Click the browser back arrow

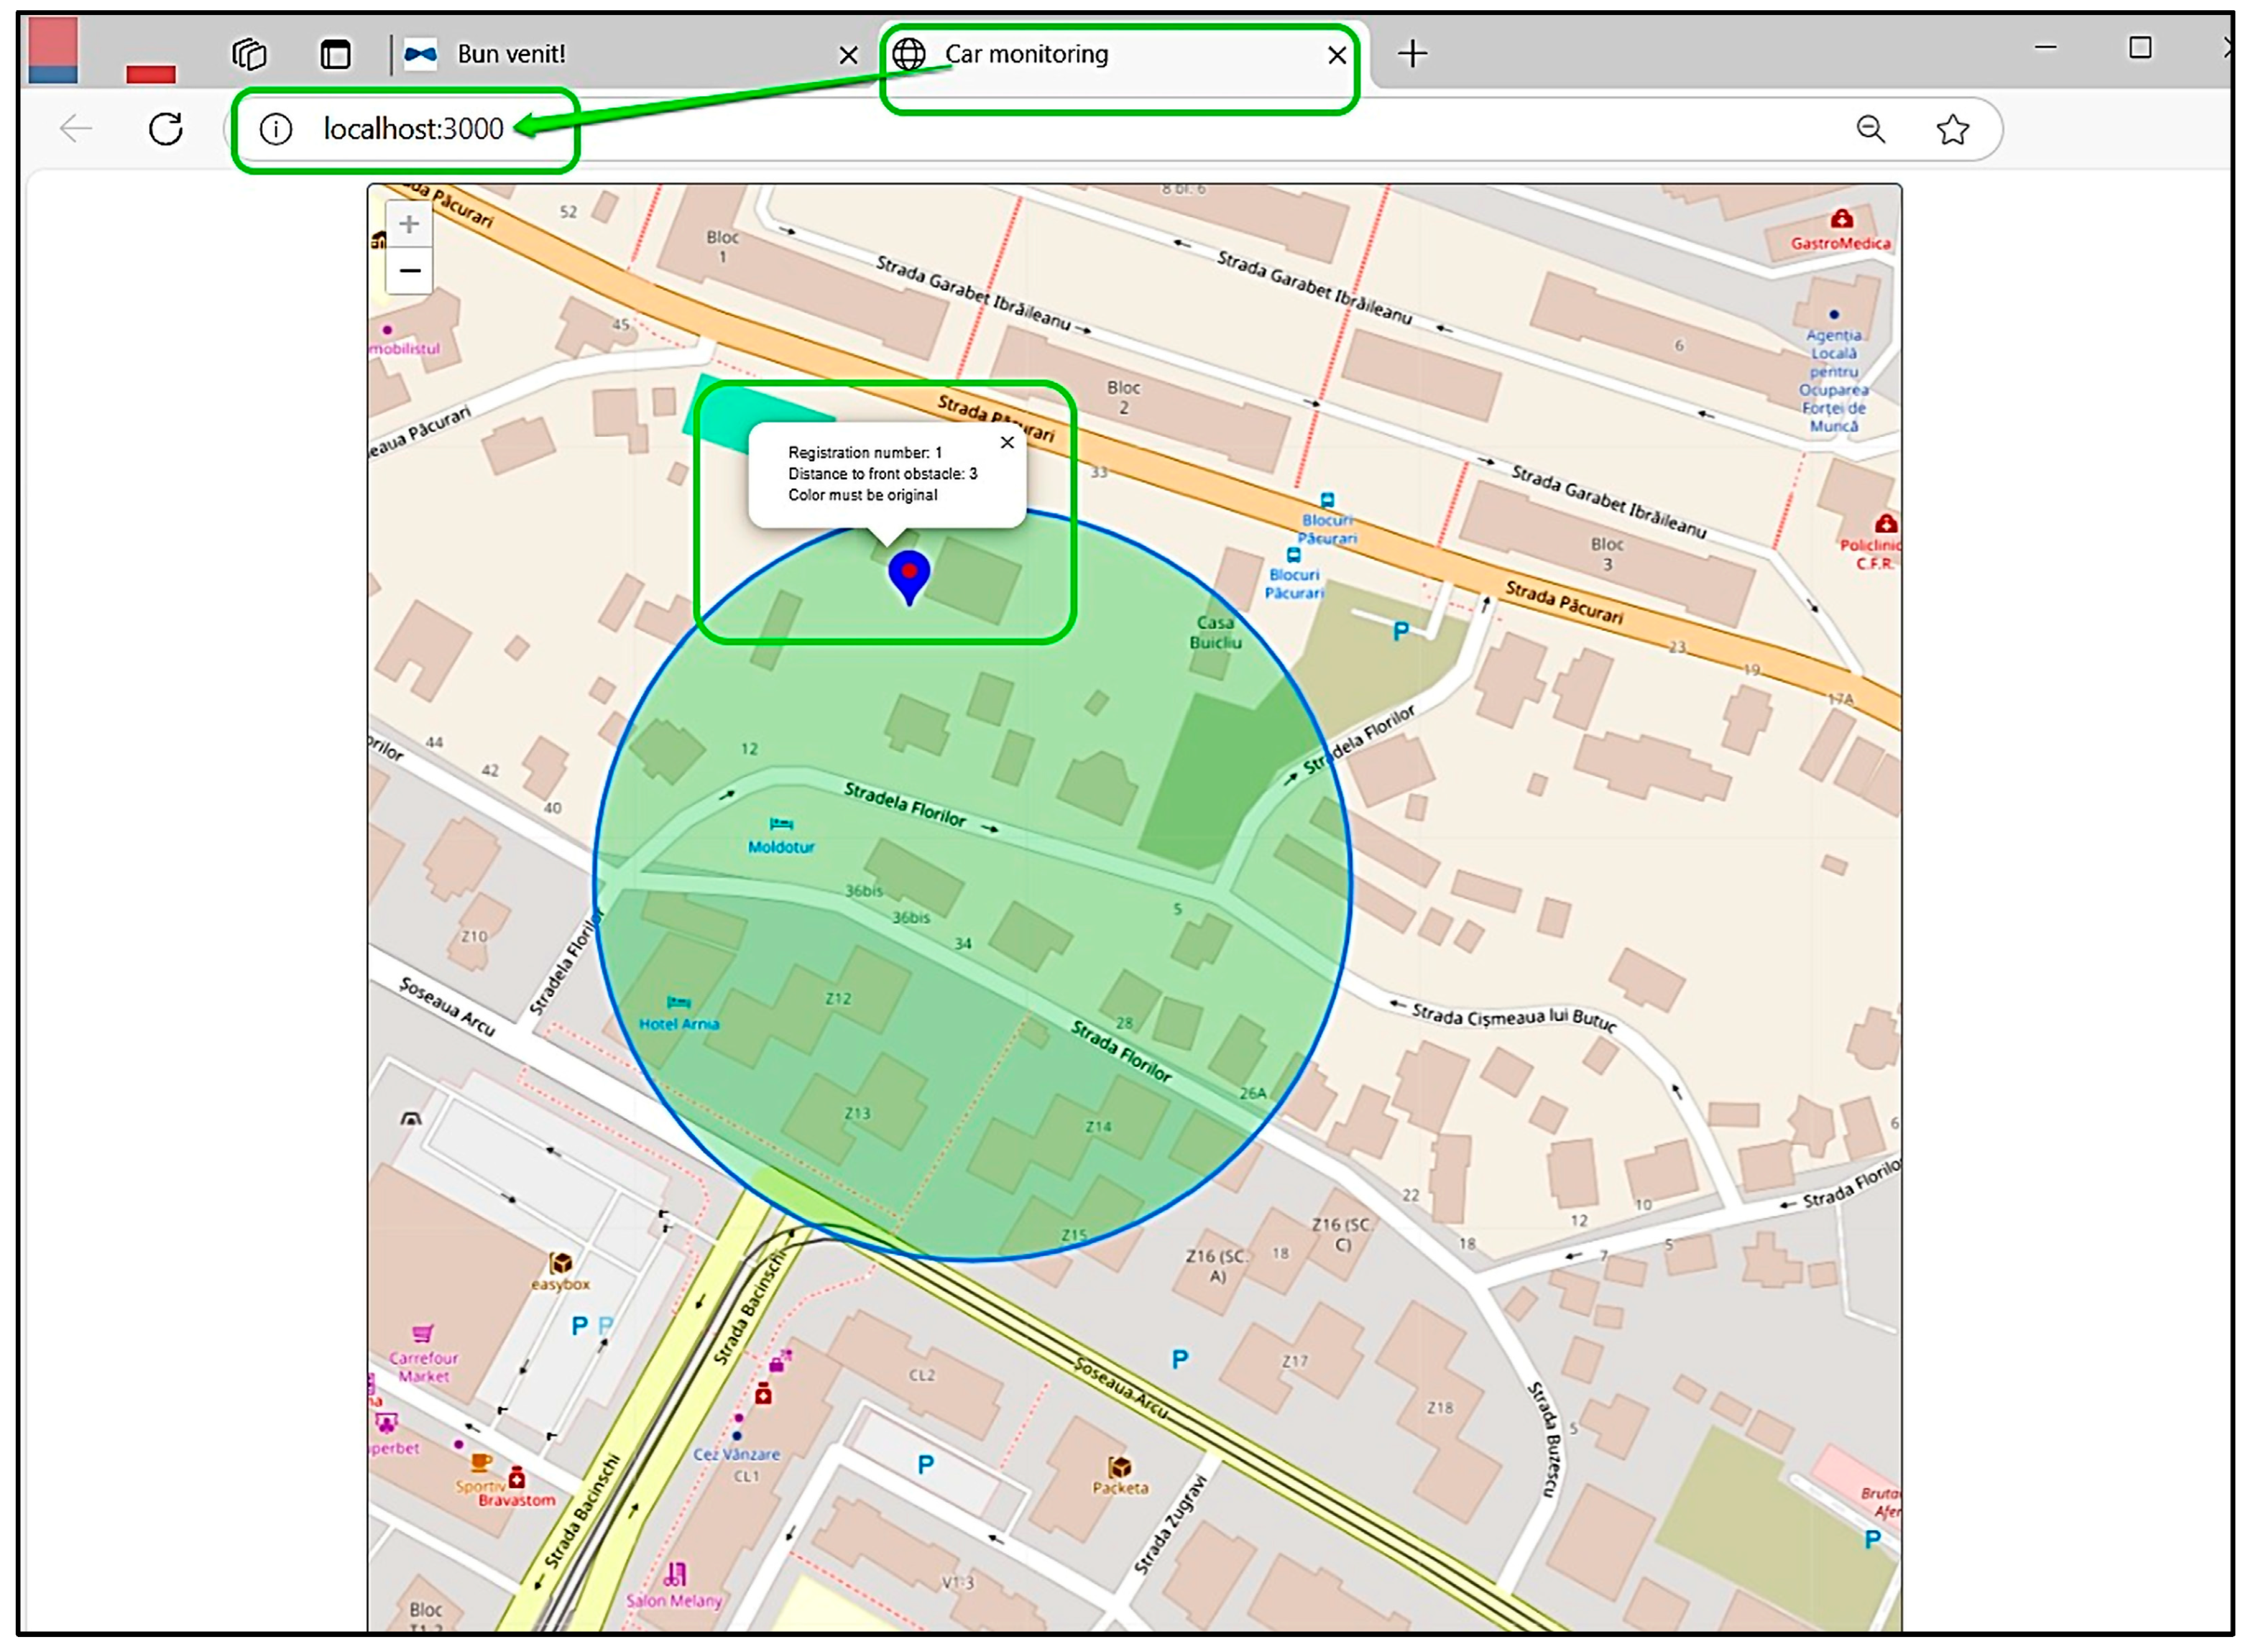[76, 129]
